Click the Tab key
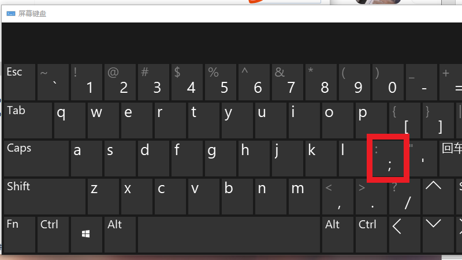 28,120
